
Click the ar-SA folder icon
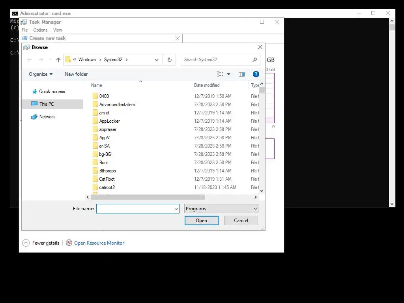click(95, 146)
